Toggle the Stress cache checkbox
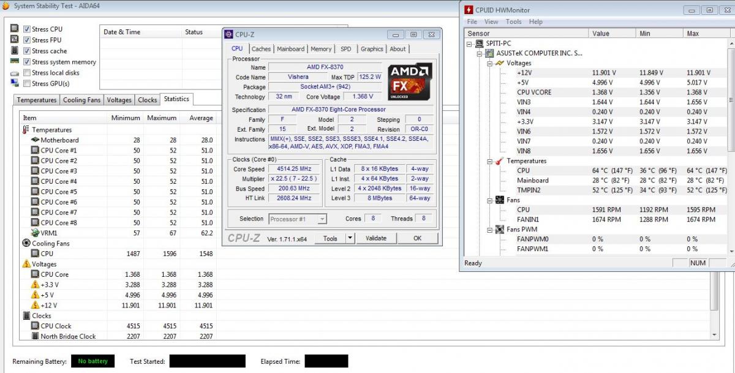 (27, 51)
